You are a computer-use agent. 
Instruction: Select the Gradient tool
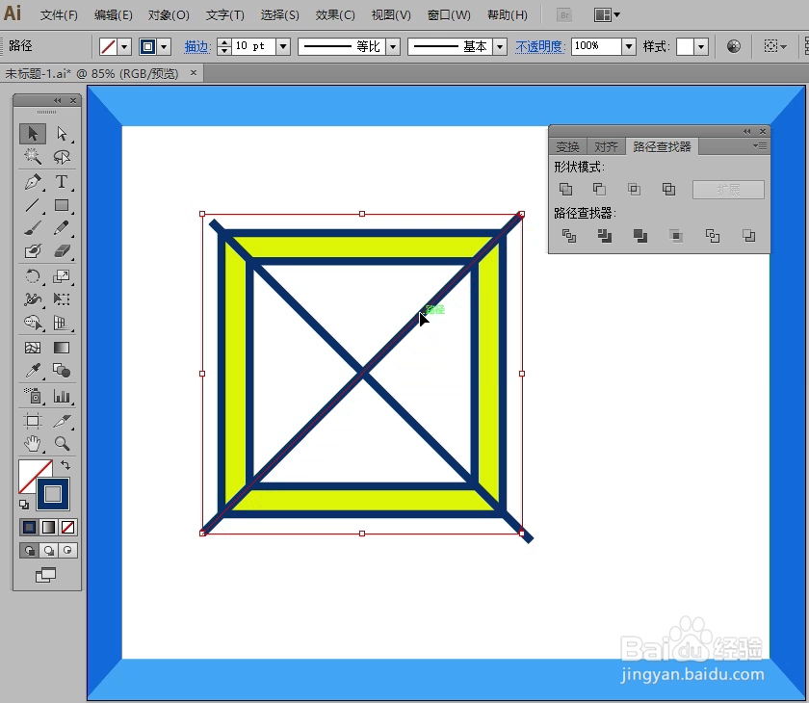(x=62, y=348)
